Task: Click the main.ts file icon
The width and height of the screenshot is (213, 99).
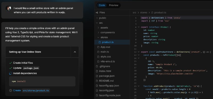Action: click(98, 52)
